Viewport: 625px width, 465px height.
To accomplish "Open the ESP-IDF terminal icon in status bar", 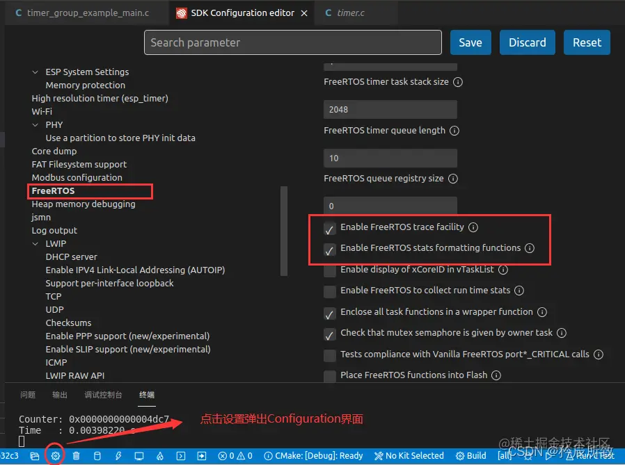I will click(181, 456).
